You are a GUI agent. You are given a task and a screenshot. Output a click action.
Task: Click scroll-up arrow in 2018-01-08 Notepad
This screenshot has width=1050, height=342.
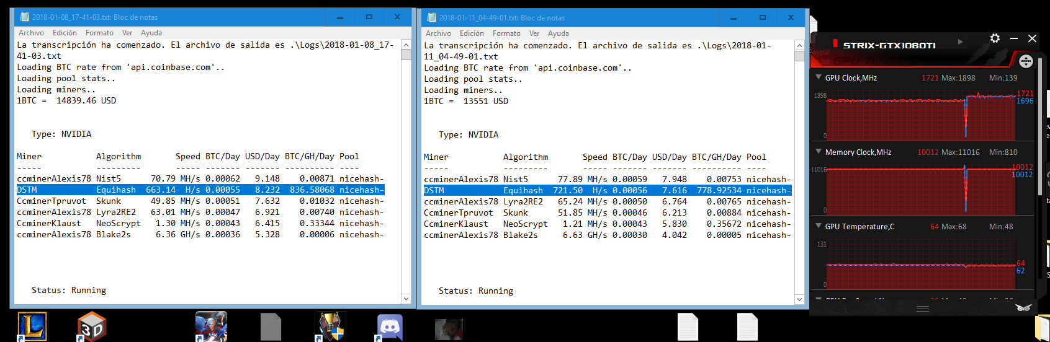tap(406, 45)
